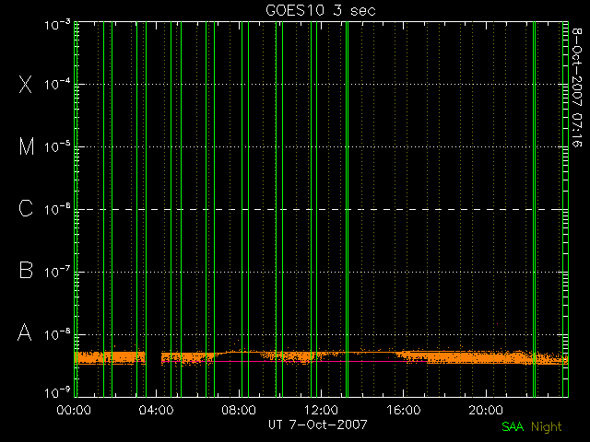Click the 00:00 time axis label
This screenshot has width=590, height=442.
click(74, 410)
